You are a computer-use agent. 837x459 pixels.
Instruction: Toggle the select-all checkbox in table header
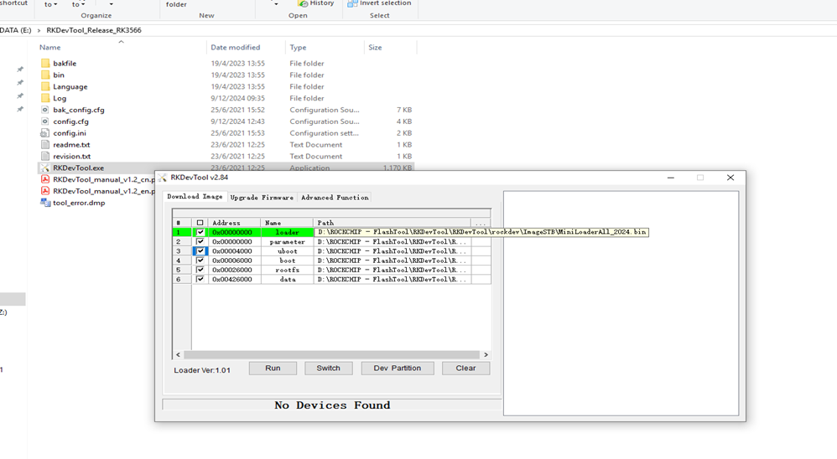tap(200, 223)
